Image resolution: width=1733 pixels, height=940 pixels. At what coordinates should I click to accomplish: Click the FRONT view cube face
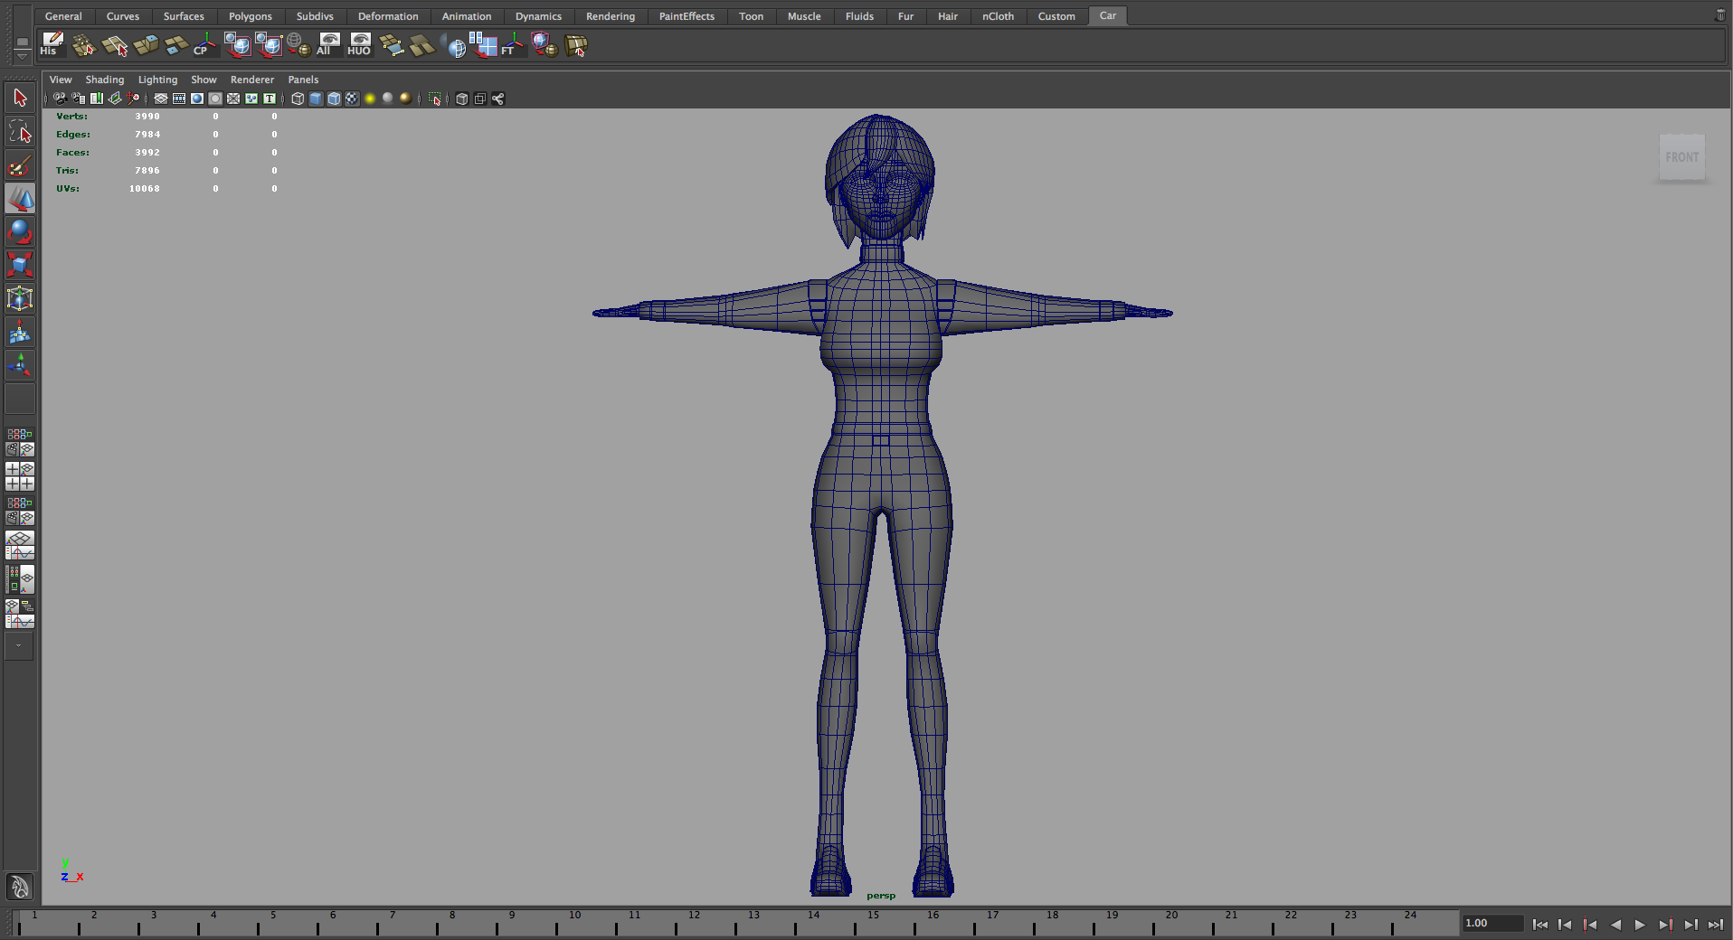click(1681, 157)
